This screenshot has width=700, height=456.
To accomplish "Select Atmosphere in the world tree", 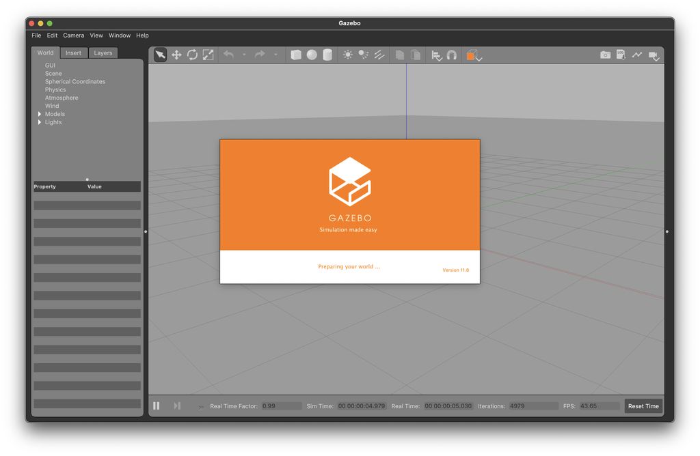I will coord(62,98).
